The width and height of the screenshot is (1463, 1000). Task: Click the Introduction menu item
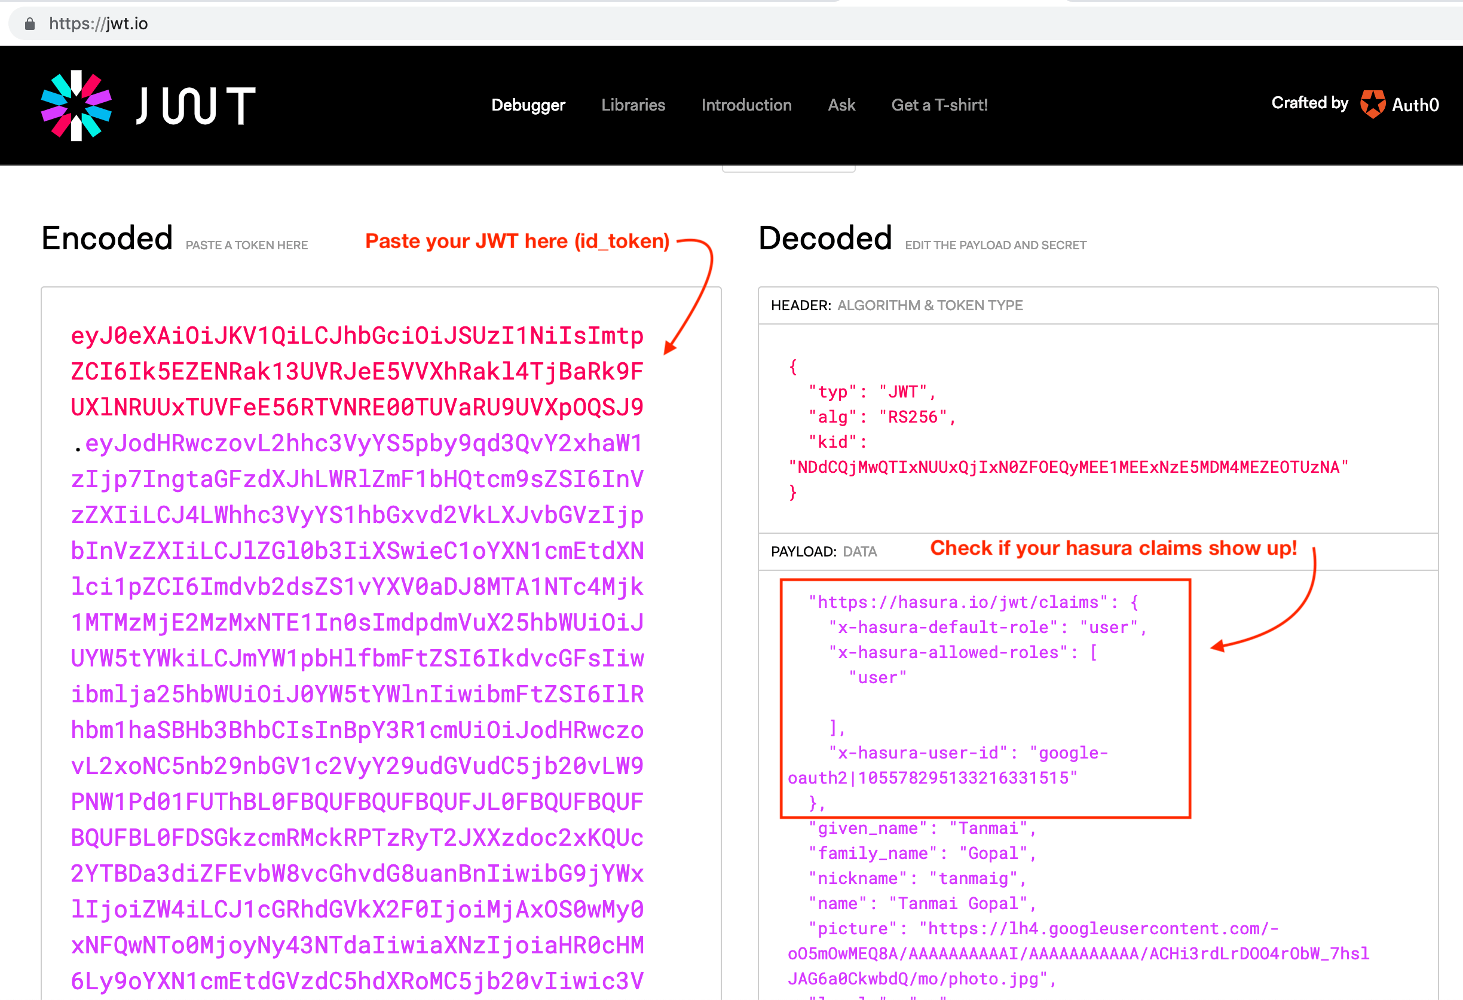[x=747, y=105]
